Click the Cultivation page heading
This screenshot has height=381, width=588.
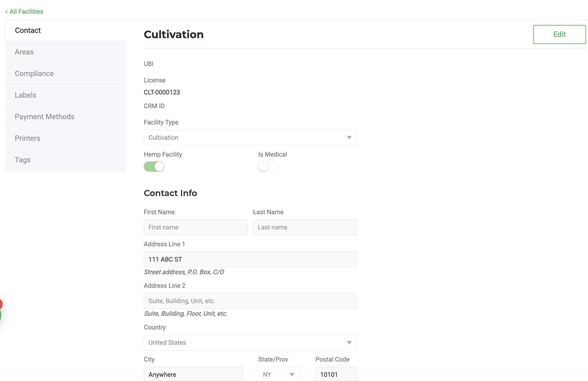(x=174, y=34)
